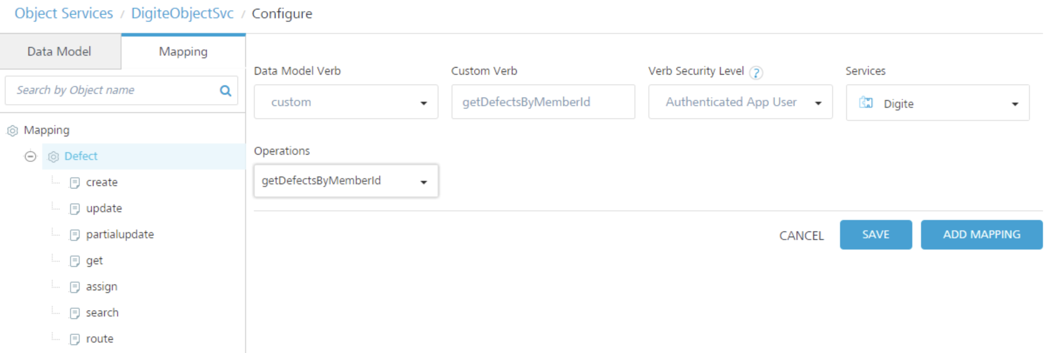
Task: Click the Defect node gear icon
Action: click(54, 157)
